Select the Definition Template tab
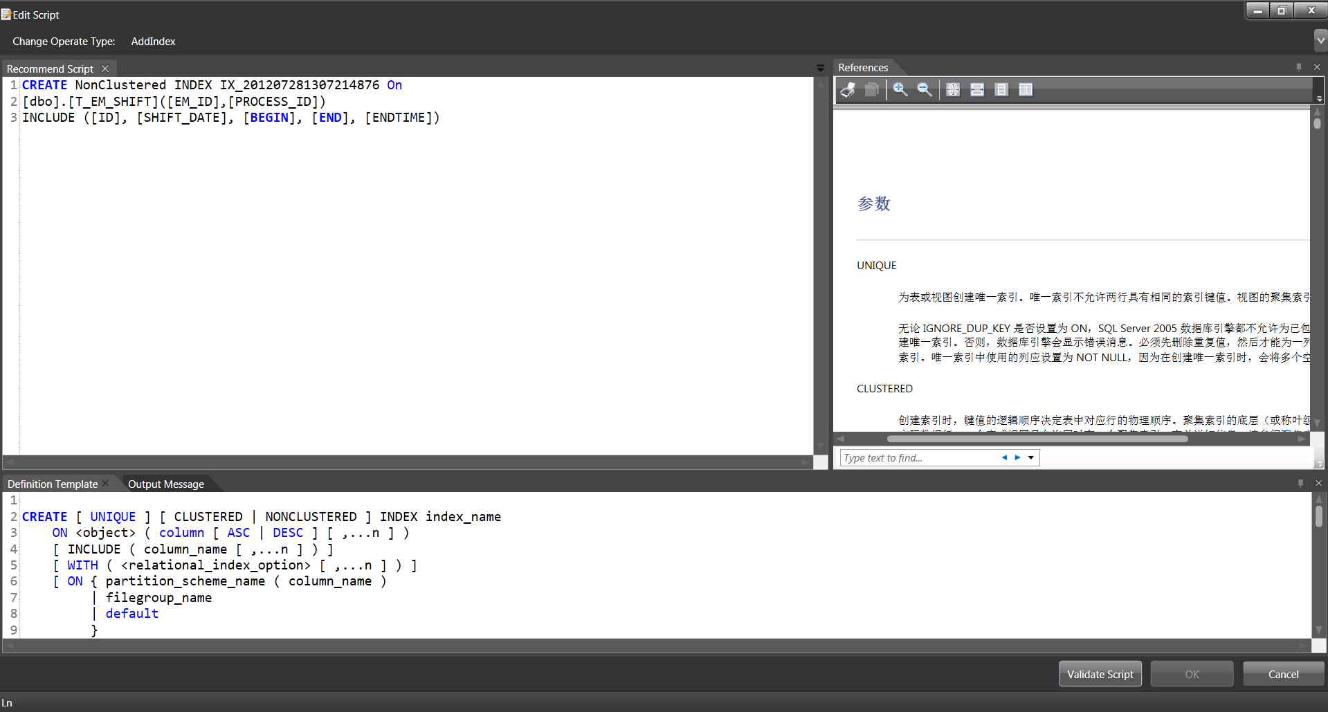The image size is (1328, 712). (x=53, y=484)
